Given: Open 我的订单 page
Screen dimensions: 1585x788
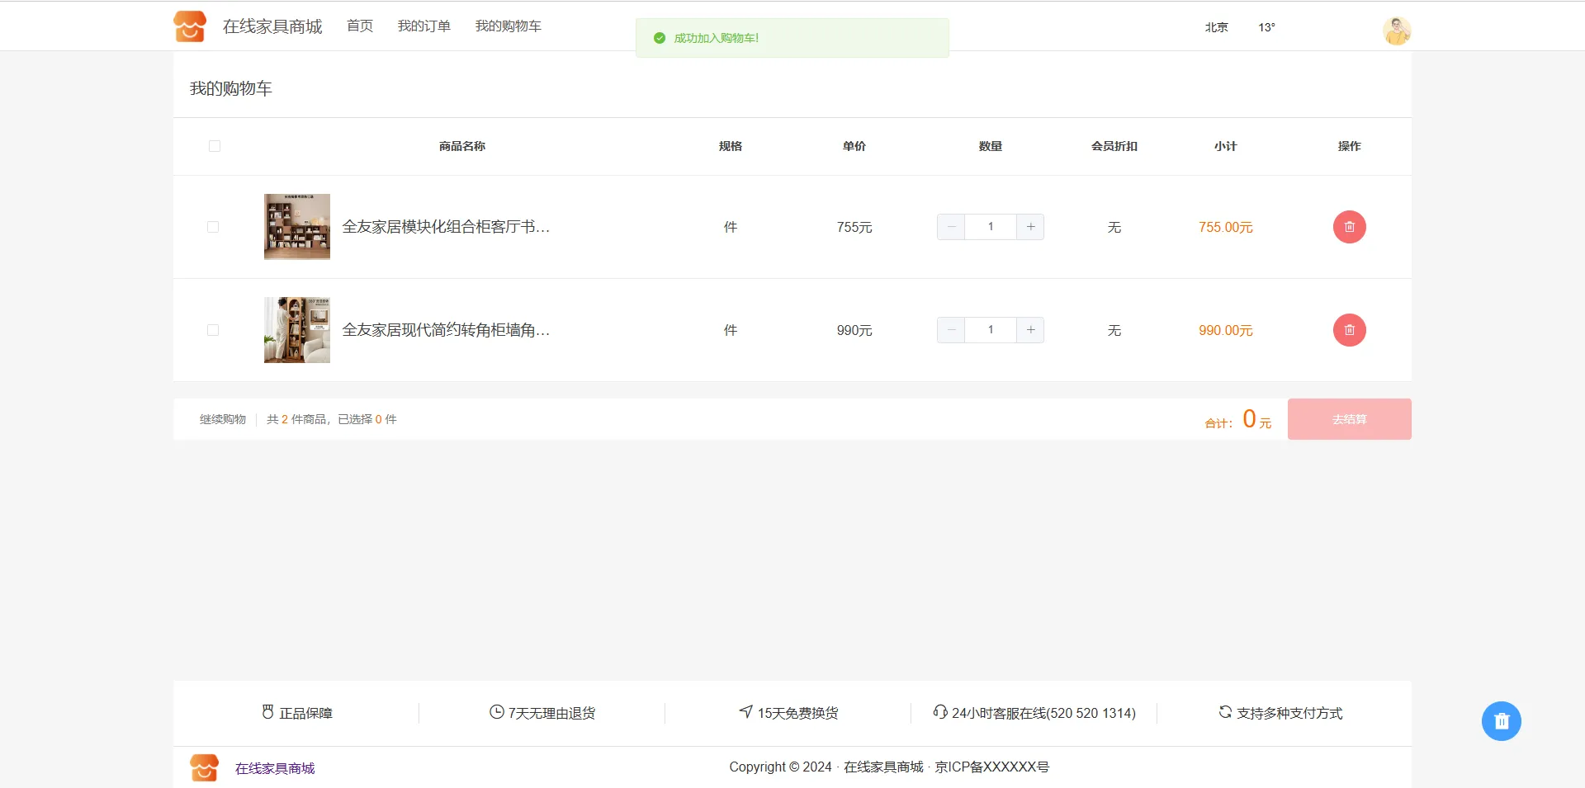Looking at the screenshot, I should 423,26.
